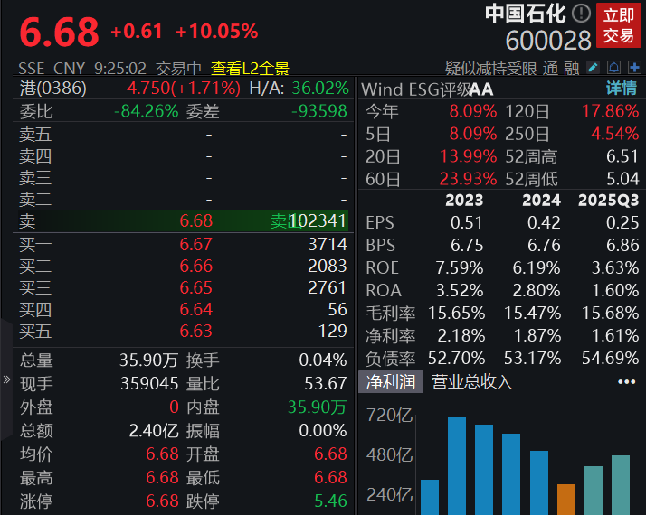Click 涨停 price 6.68

162,501
